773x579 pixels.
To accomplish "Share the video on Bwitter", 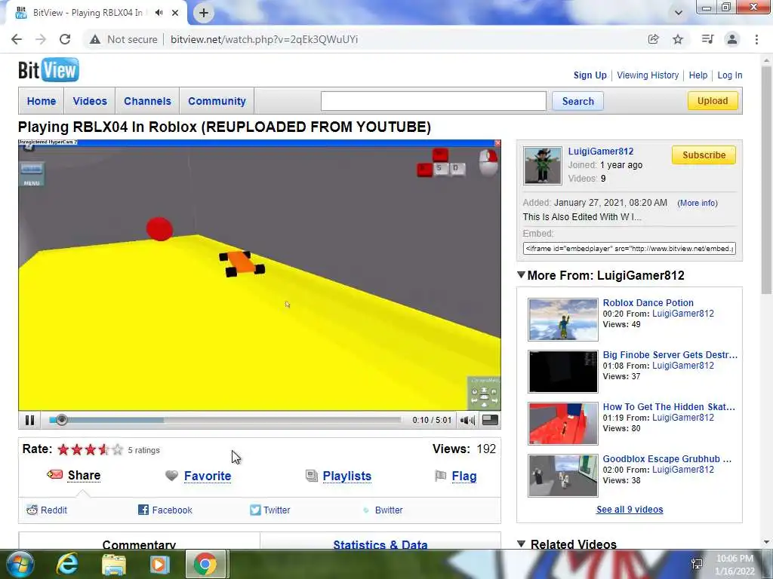I will 389,510.
